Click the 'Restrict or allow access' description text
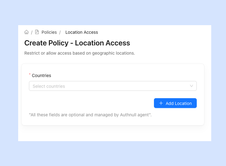The height and width of the screenshot is (166, 226). 79,53
